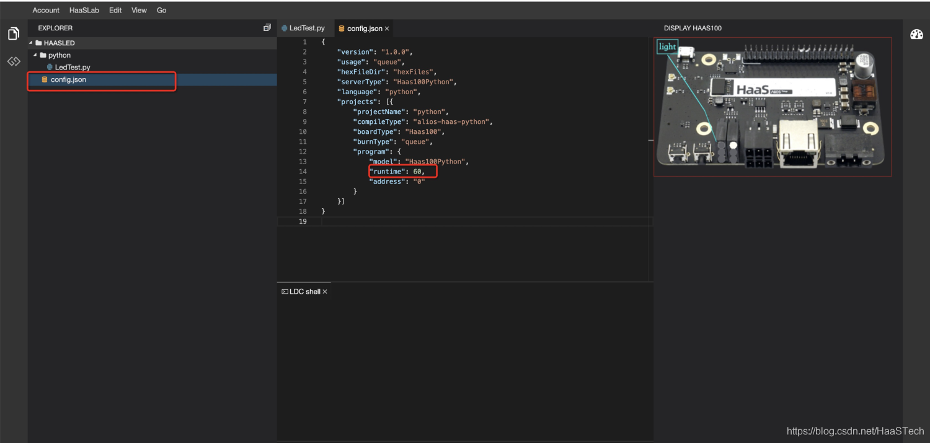This screenshot has width=930, height=443.
Task: Click the "address": "0" line
Action: 397,182
